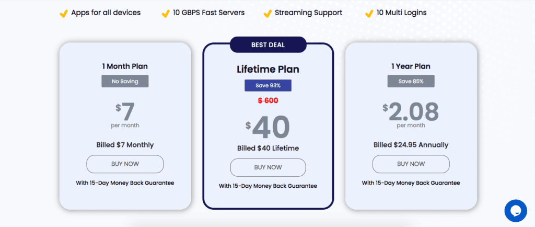Screen dimensions: 535x227
Task: Click the checkmark beside Streaming Support
Action: (x=267, y=14)
